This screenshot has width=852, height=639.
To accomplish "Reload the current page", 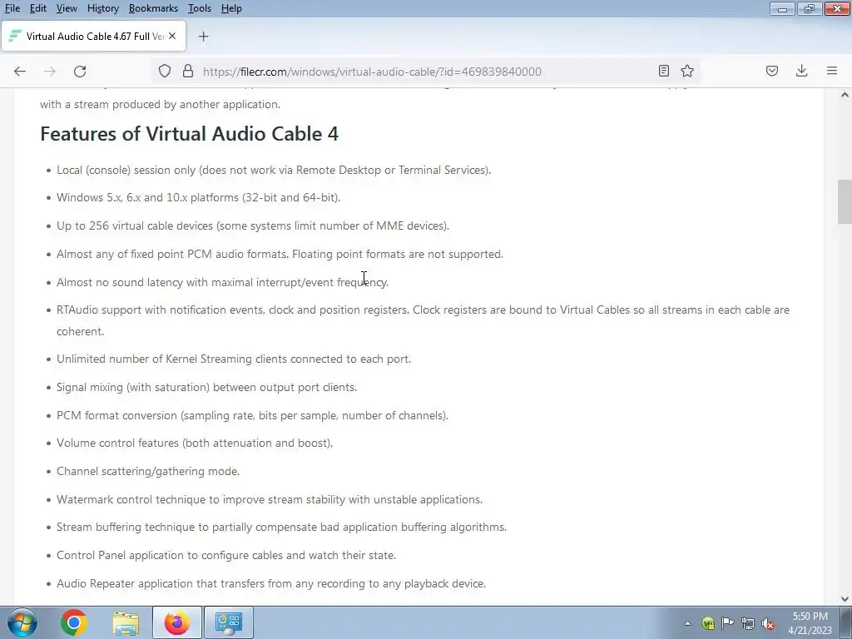I will [80, 72].
